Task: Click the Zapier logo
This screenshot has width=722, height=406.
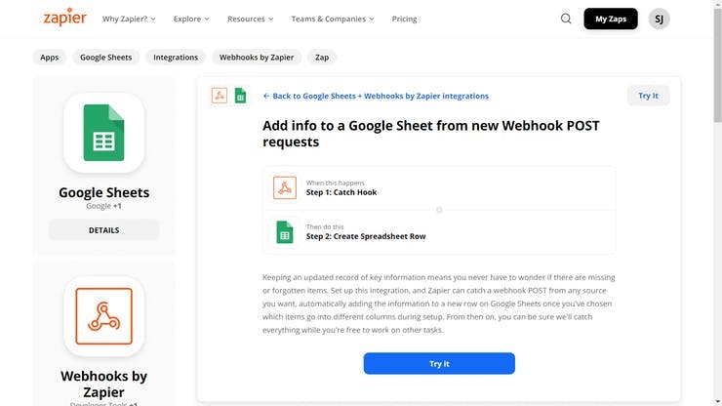Action: [x=64, y=18]
